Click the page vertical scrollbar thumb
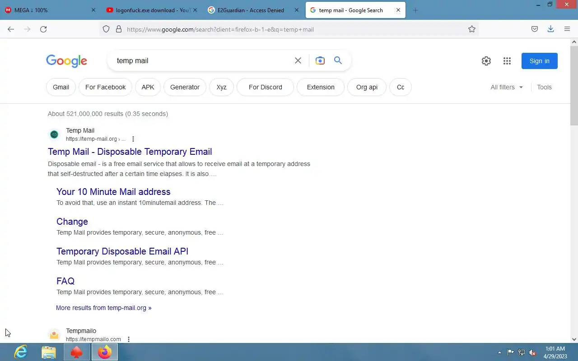This screenshot has width=578, height=361. coord(574,86)
